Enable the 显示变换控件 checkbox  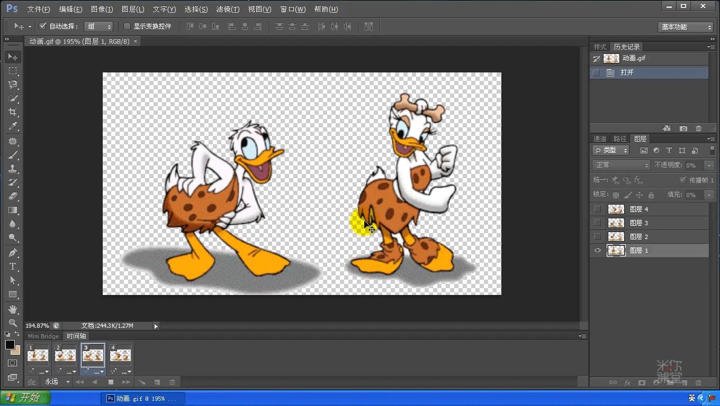pos(127,26)
